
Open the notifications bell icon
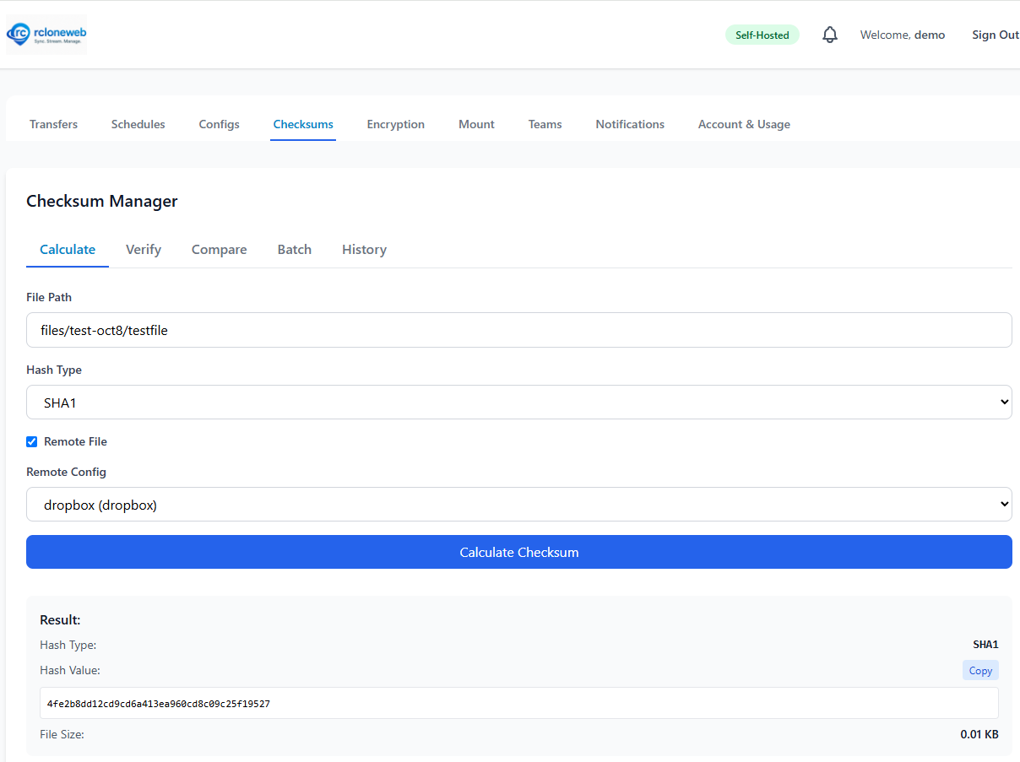(x=830, y=35)
